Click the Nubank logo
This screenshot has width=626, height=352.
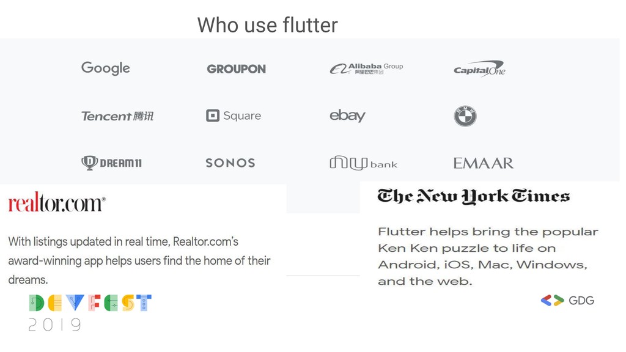(363, 163)
